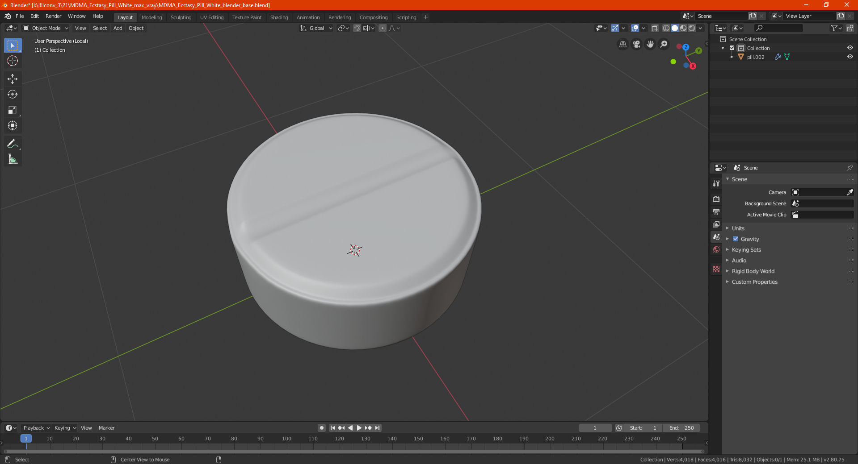Expand the pill.002 tree item
858x464 pixels.
pos(732,57)
